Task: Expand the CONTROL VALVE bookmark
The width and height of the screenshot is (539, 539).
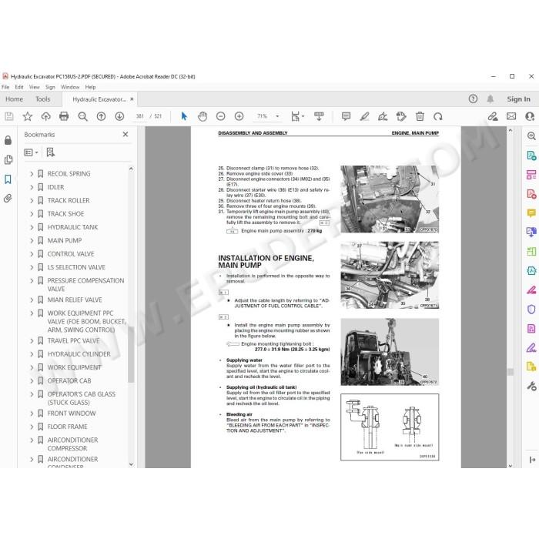Action: [x=32, y=254]
